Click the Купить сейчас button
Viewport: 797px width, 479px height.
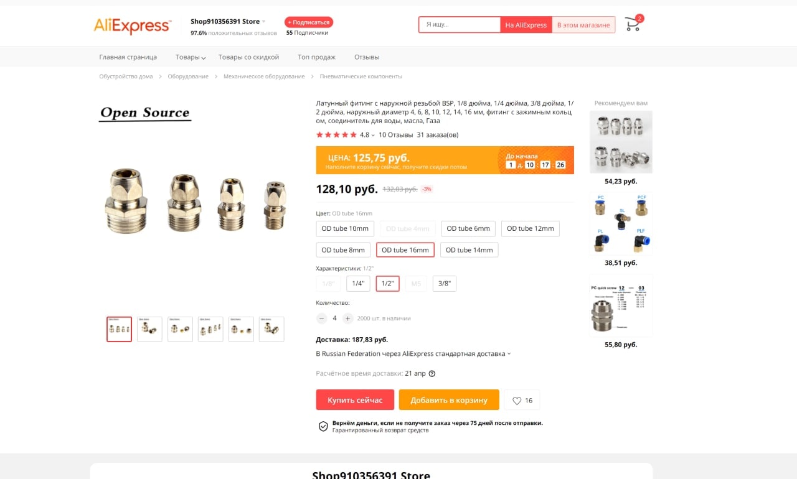(x=355, y=400)
